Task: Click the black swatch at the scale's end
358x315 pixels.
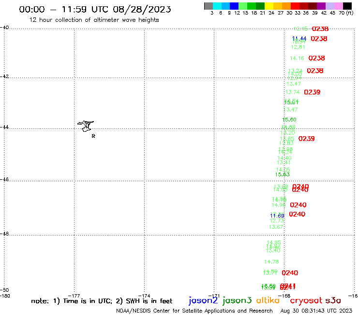Action: point(347,6)
